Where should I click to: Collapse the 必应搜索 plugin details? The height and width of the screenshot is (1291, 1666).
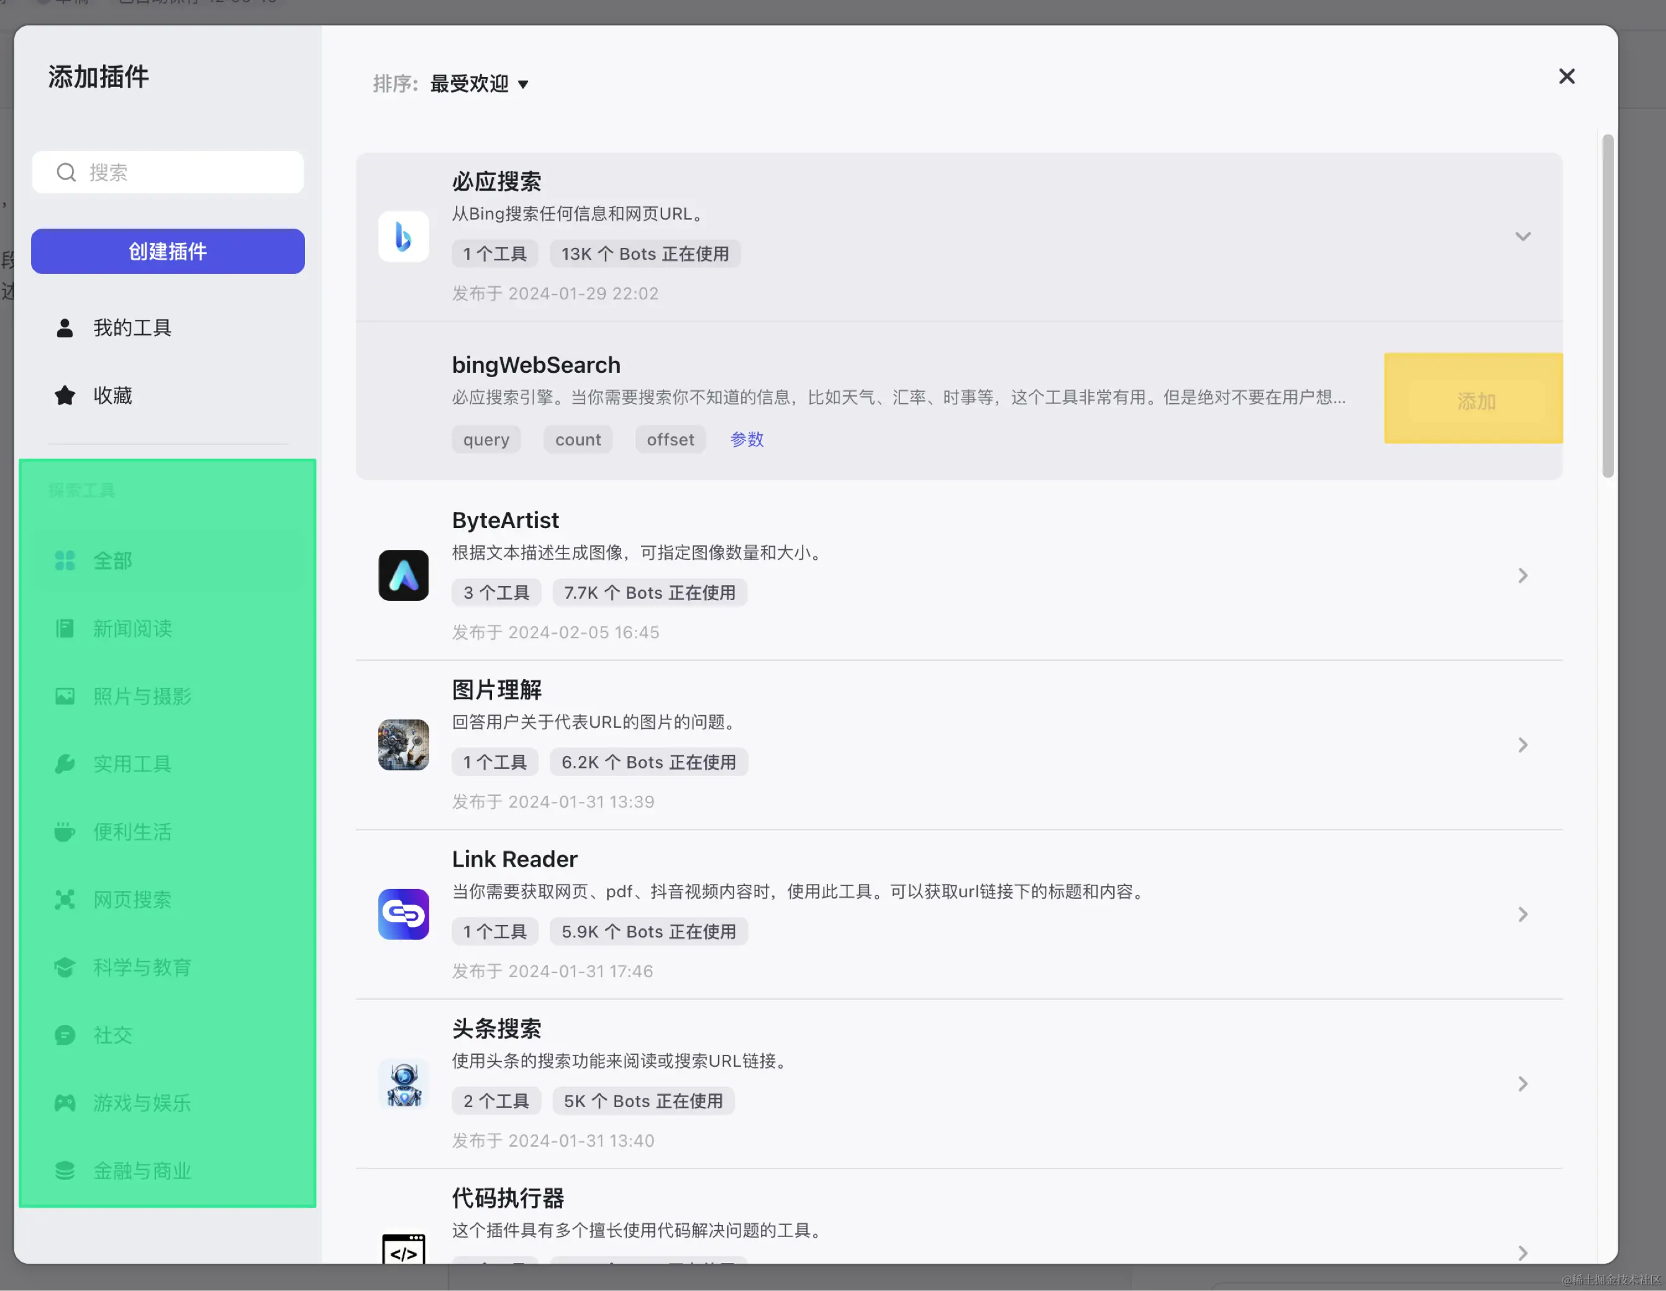click(1522, 237)
